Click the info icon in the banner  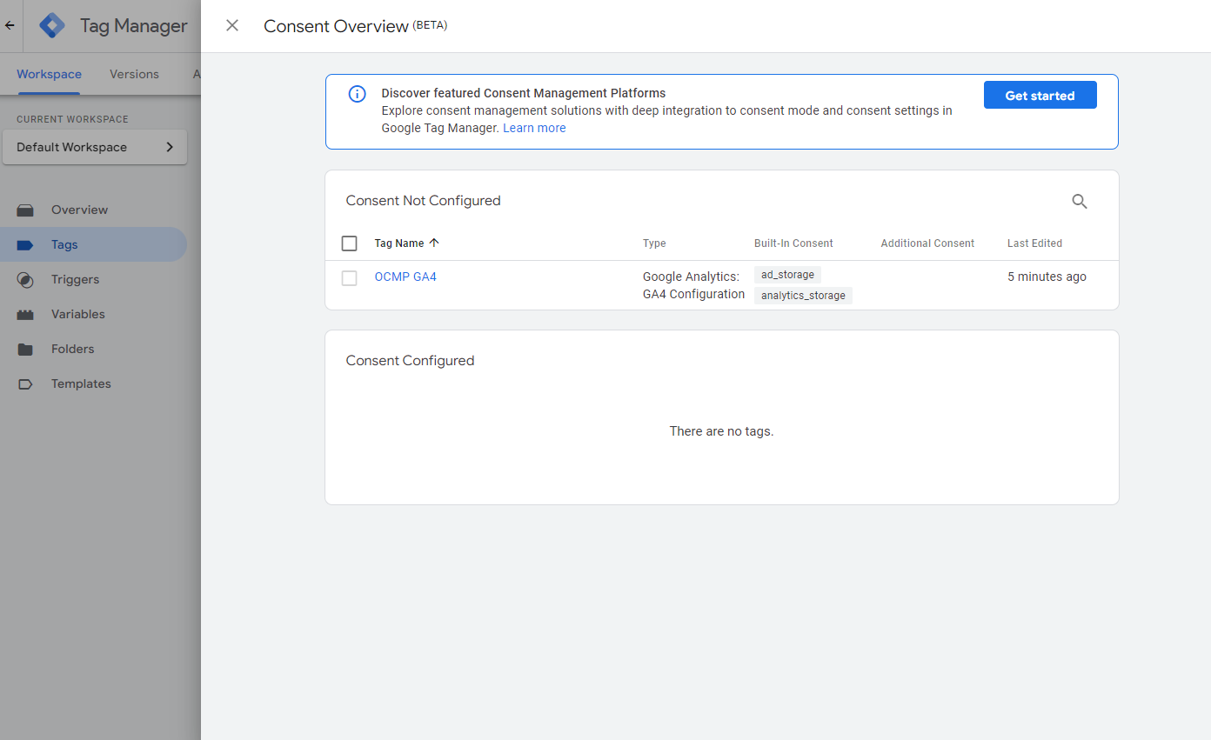tap(357, 94)
